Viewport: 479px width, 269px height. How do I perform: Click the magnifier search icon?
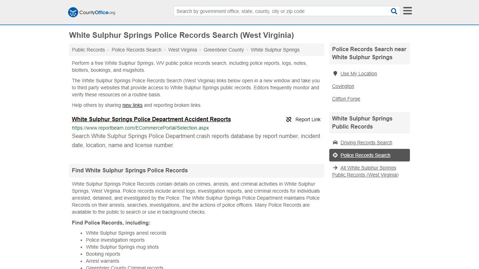point(394,11)
